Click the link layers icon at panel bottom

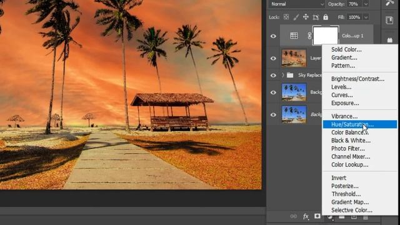point(294,216)
